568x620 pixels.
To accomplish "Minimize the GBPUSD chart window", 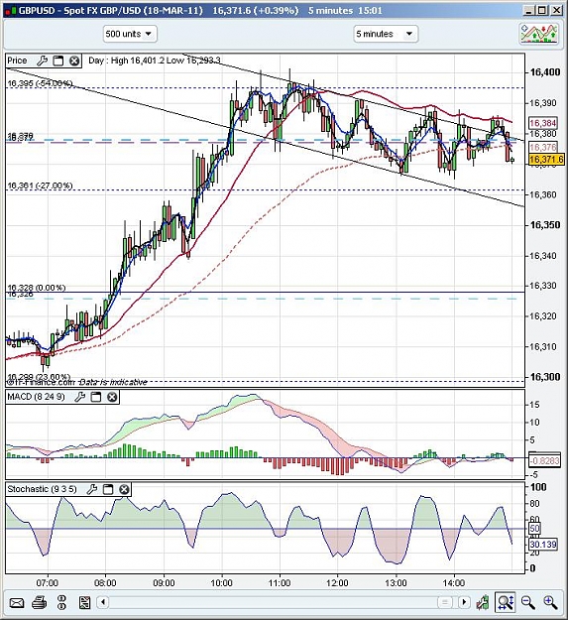I will pyautogui.click(x=529, y=11).
